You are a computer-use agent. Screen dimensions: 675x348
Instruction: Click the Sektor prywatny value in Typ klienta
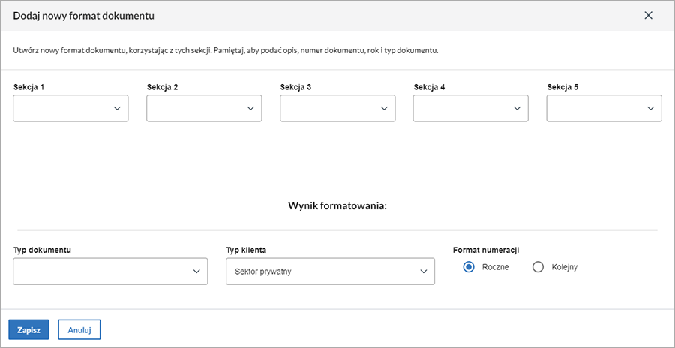pos(262,271)
